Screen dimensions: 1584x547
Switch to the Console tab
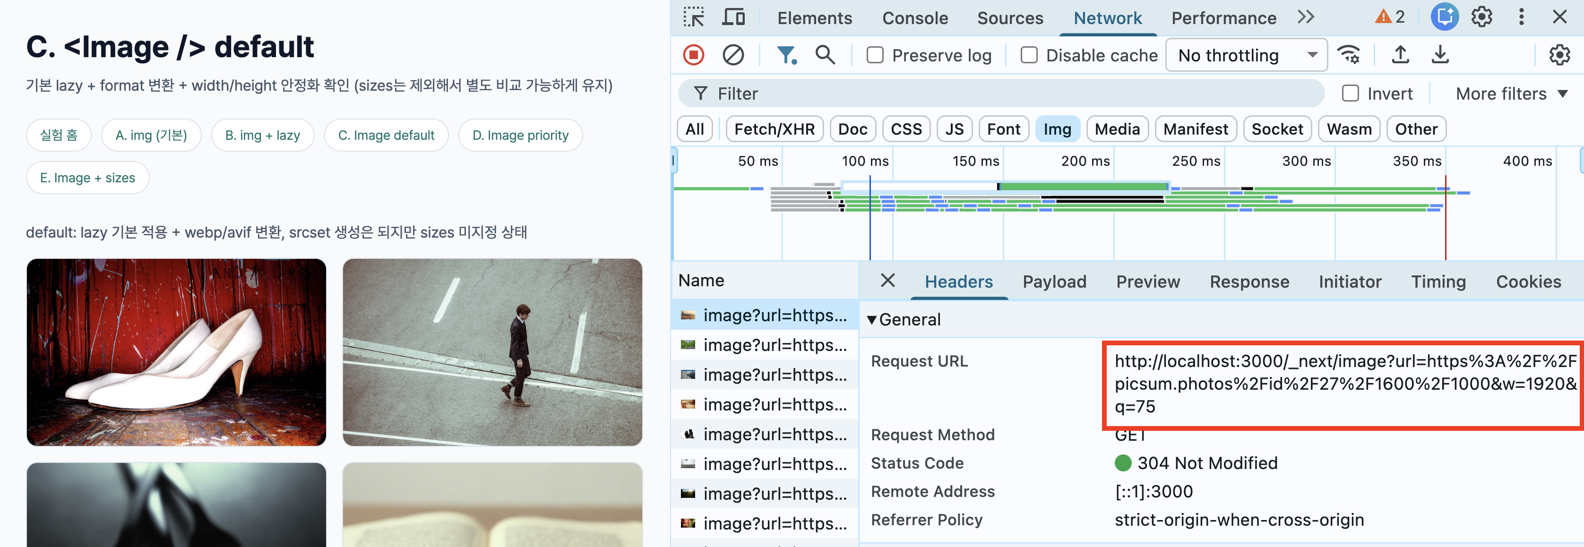pyautogui.click(x=914, y=18)
